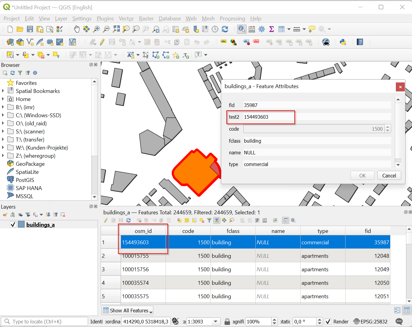Click the Layer Labeling Options yellow abc icon

click(223, 42)
